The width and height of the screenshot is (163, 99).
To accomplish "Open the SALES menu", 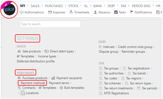I will pos(35,6).
